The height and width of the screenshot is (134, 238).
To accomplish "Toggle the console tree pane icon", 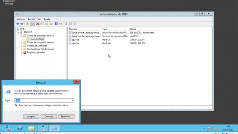I will 32,24.
